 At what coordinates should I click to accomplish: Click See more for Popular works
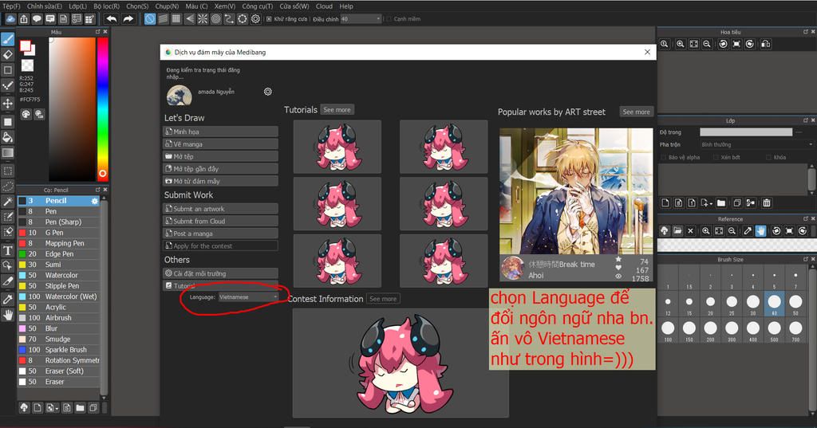point(636,112)
